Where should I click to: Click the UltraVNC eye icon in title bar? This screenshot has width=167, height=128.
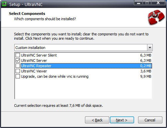pyautogui.click(x=4, y=4)
